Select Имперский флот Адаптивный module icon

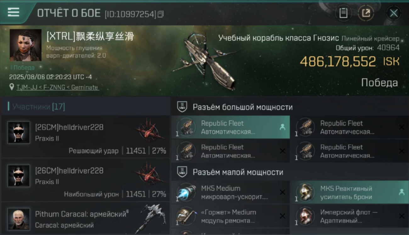pos(305,216)
